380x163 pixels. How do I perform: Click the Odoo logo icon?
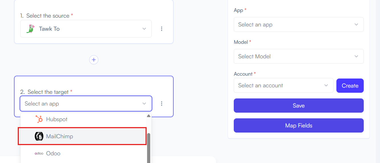pyautogui.click(x=39, y=153)
